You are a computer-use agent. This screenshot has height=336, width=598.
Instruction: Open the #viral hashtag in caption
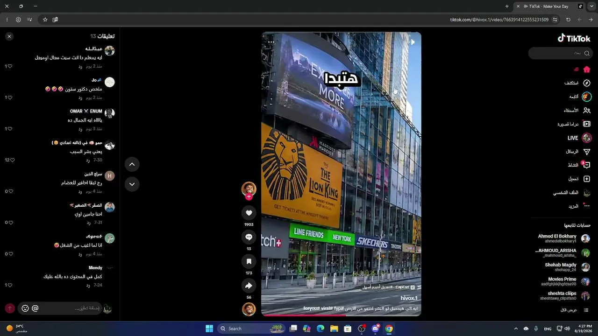pos(326,308)
